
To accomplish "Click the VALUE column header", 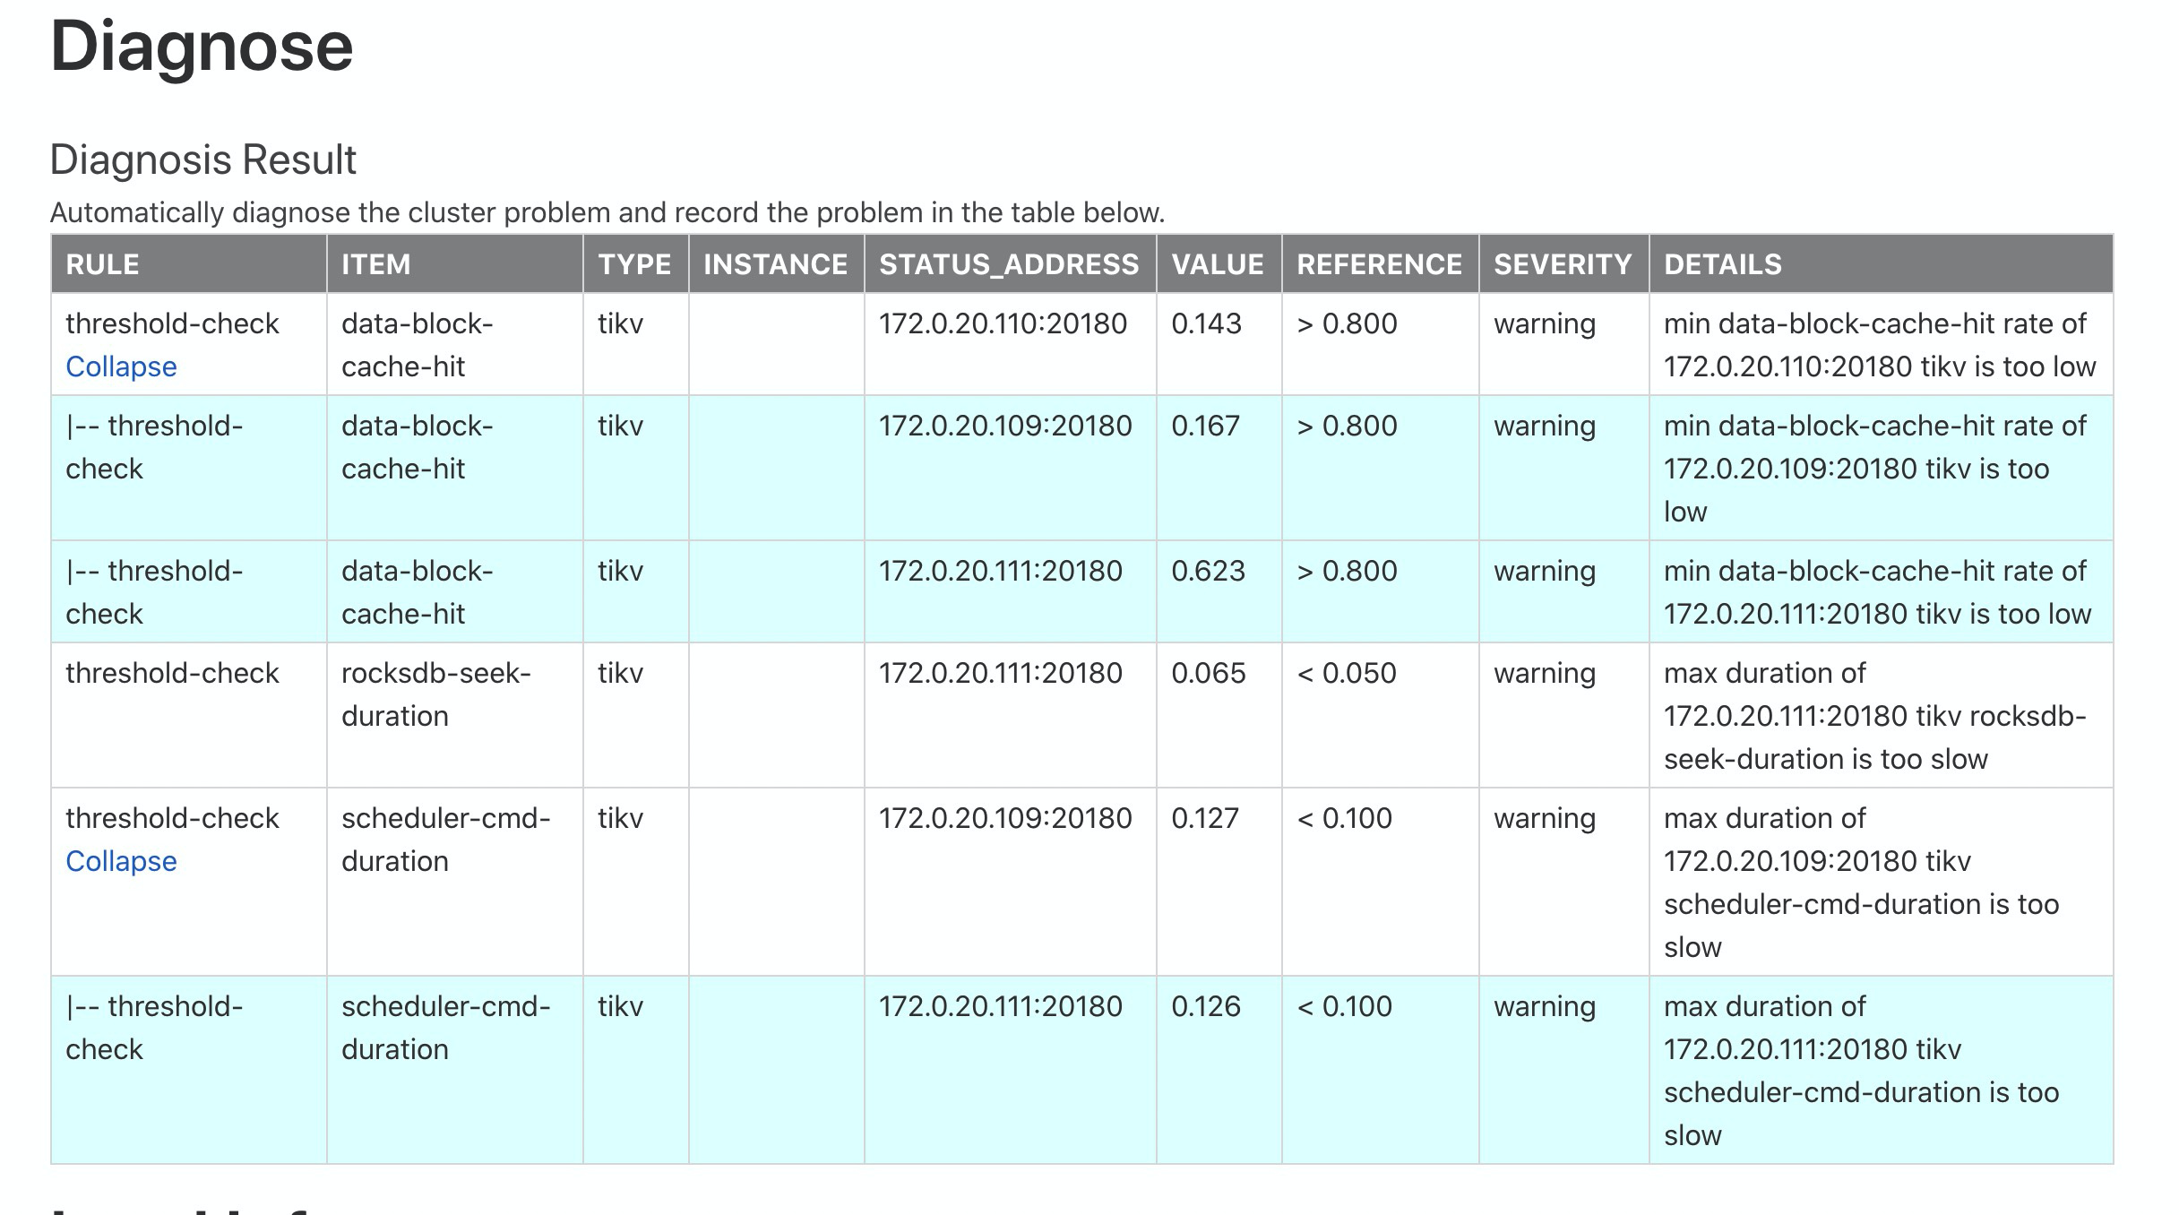I will 1218,264.
